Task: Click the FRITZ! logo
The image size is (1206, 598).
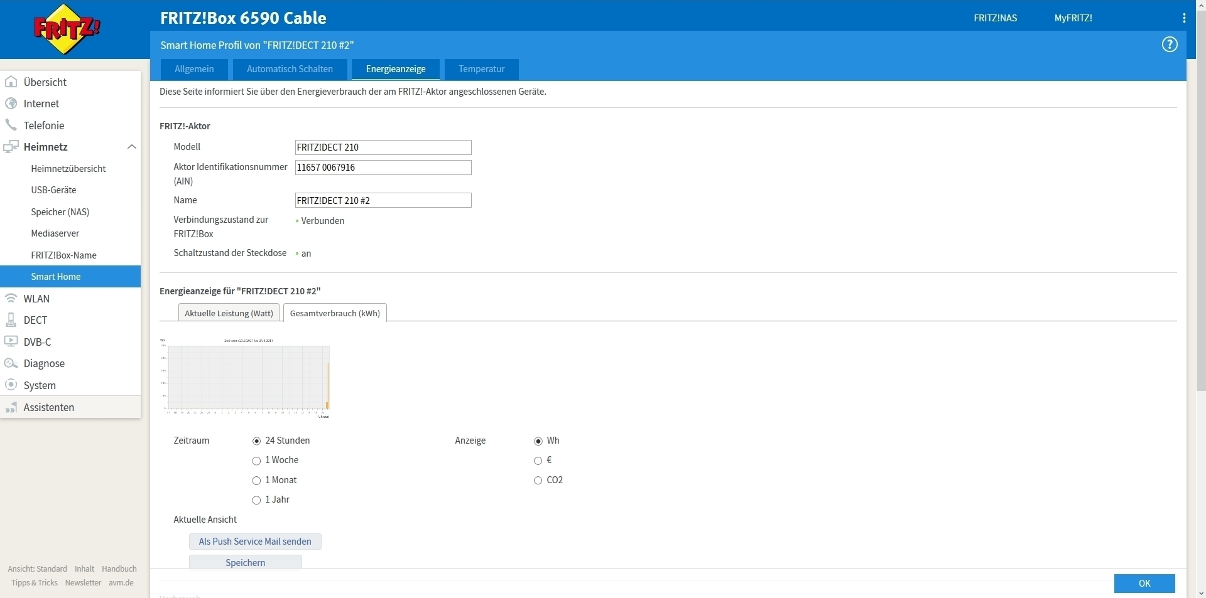Action: click(x=67, y=29)
